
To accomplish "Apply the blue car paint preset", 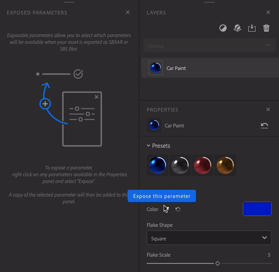I will (x=158, y=165).
